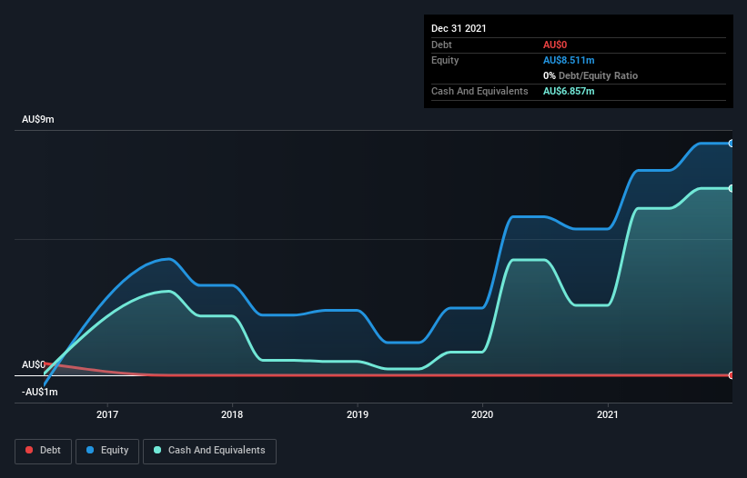Toggle the Debt legend button
This screenshot has width=747, height=478.
tap(44, 451)
